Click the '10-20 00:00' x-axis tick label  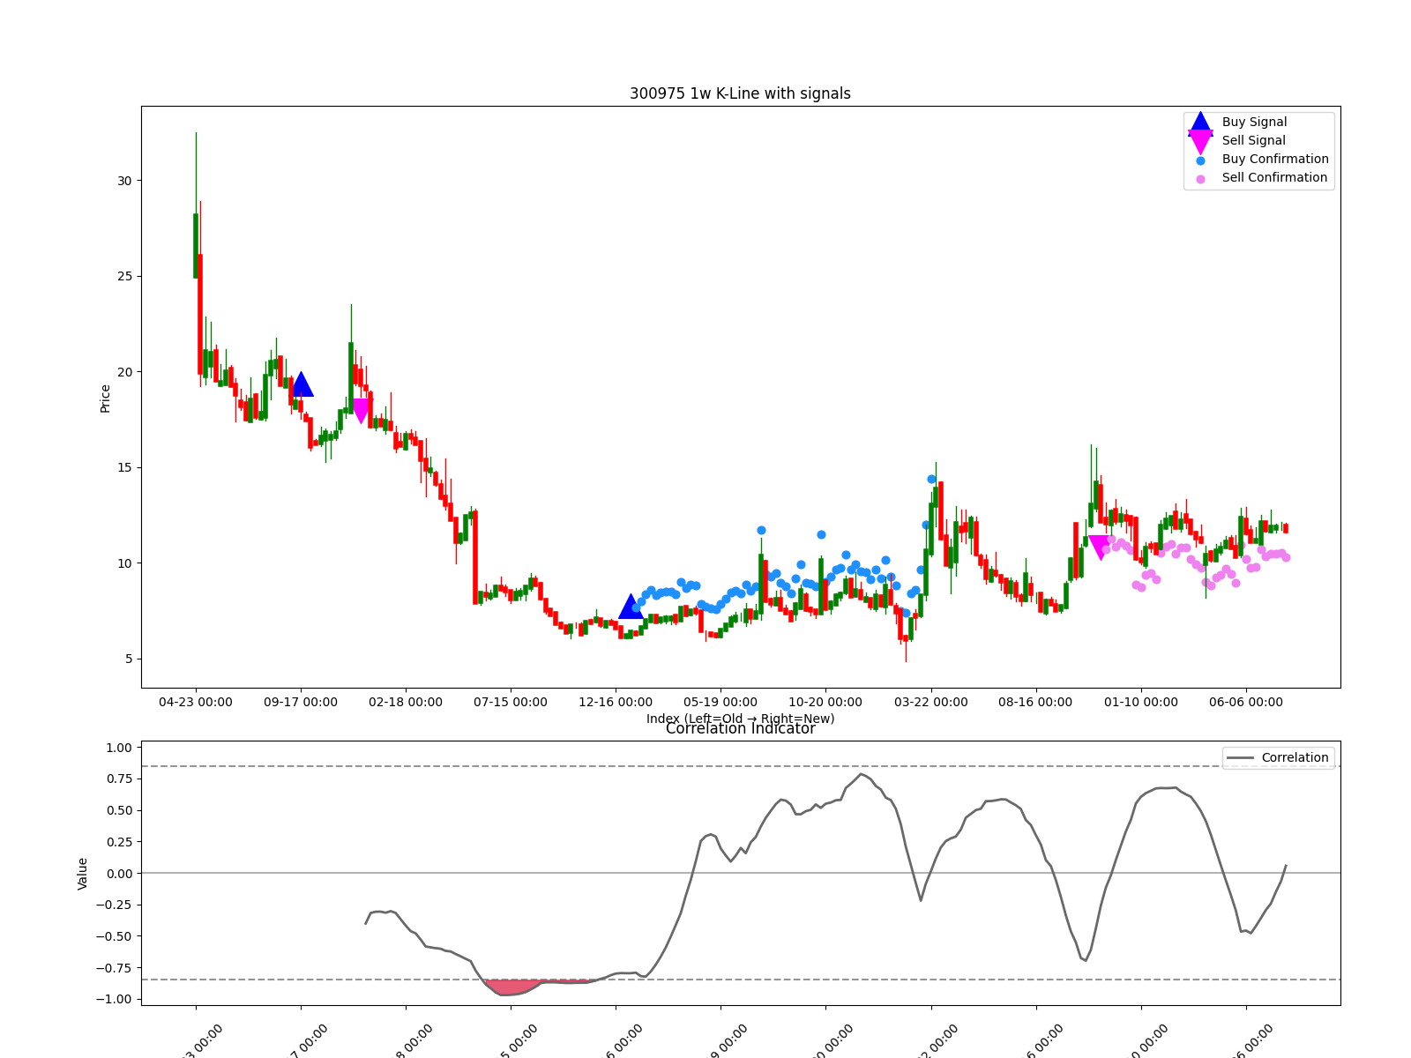coord(825,703)
